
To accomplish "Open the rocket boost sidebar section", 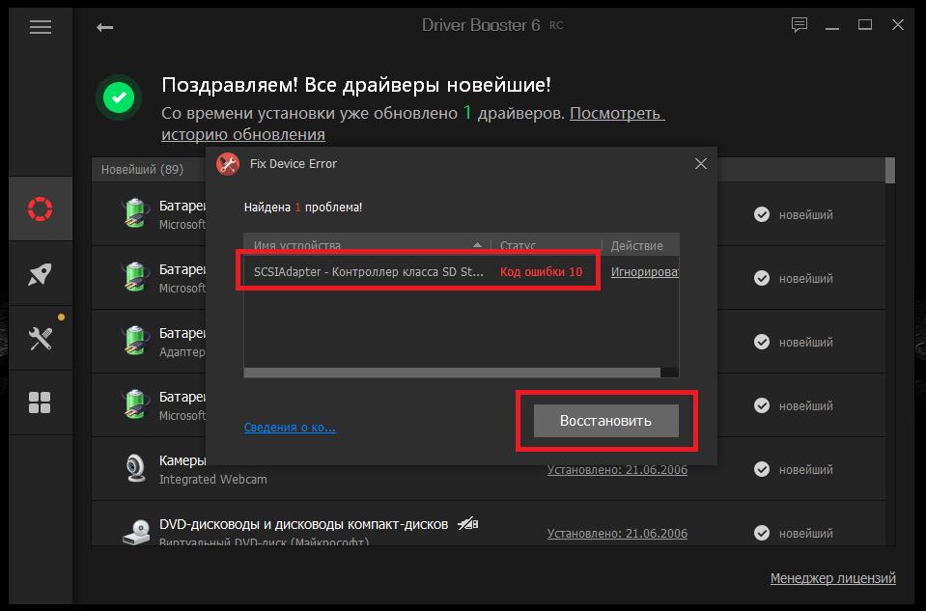I will [41, 274].
